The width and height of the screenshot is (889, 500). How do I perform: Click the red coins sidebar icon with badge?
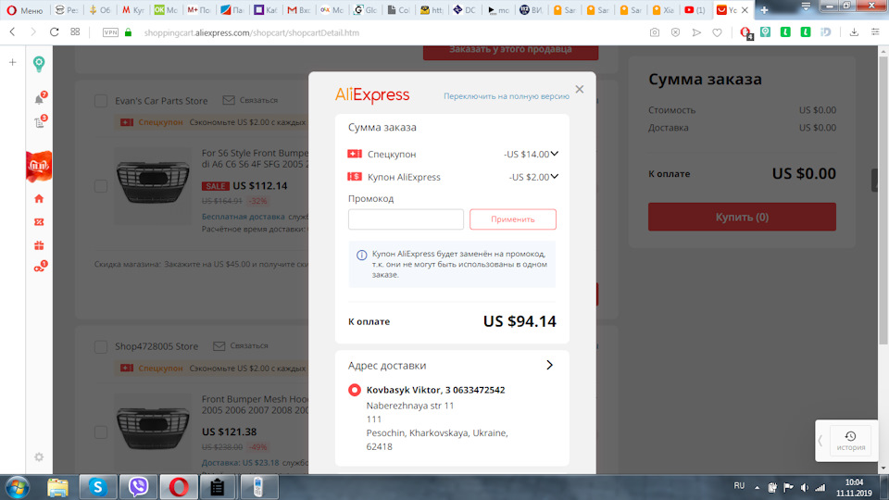pyautogui.click(x=40, y=267)
